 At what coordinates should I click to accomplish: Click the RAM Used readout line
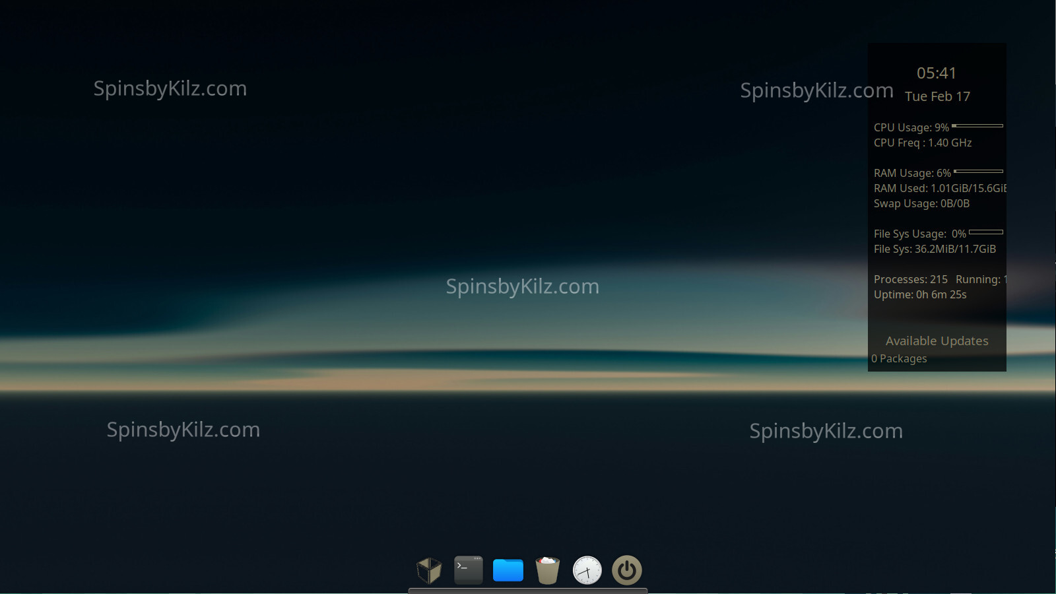(x=939, y=189)
